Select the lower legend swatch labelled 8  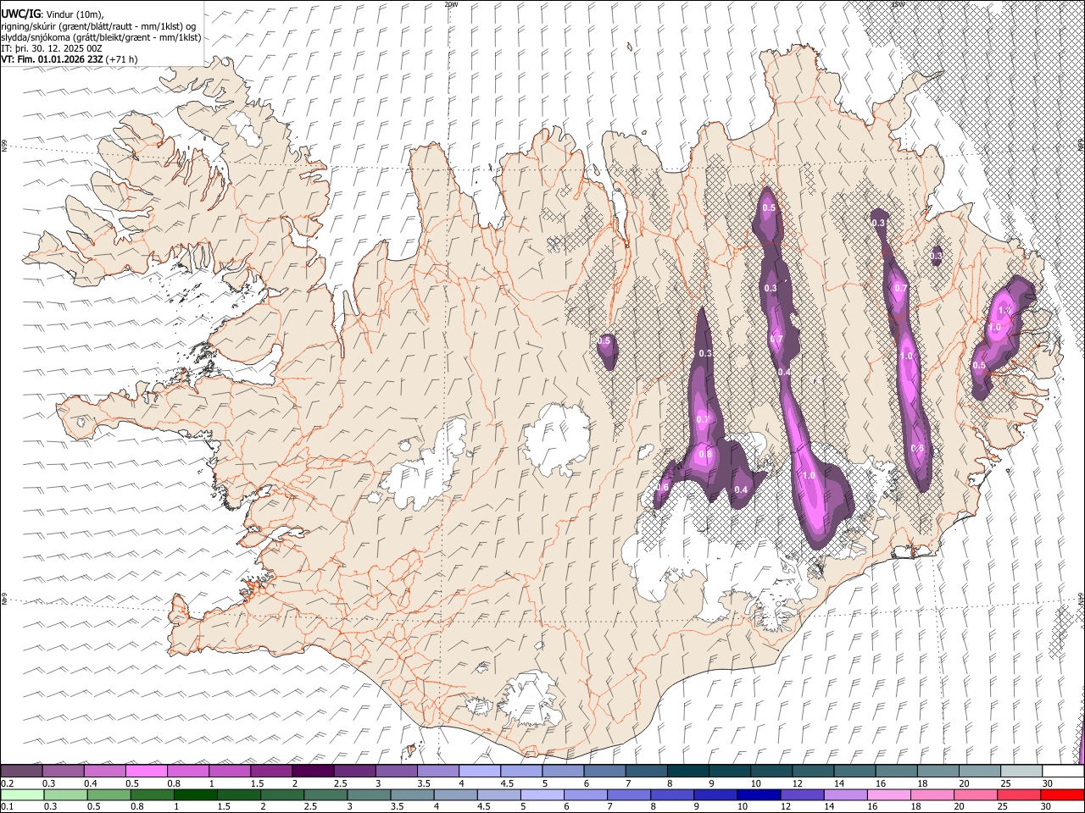[671, 794]
